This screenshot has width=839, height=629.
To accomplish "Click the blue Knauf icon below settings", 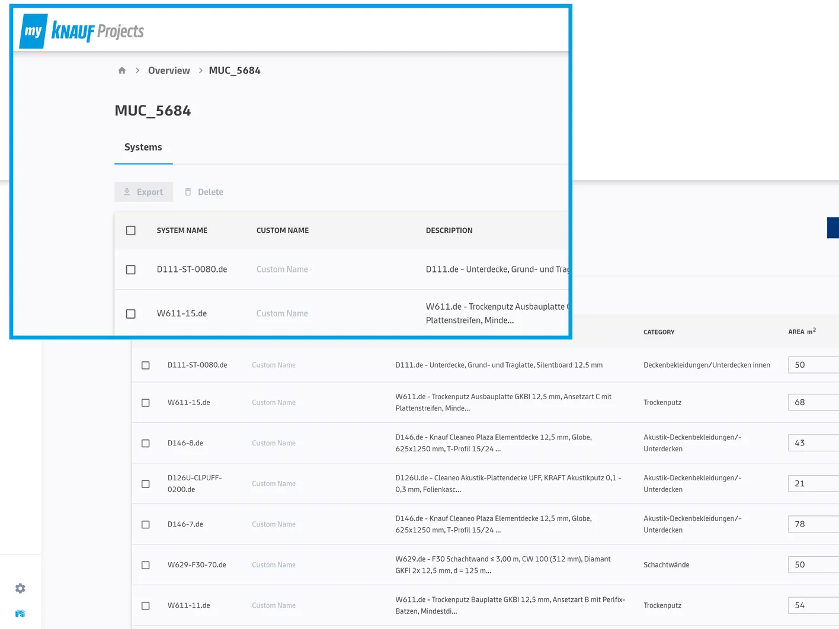I will (x=20, y=614).
